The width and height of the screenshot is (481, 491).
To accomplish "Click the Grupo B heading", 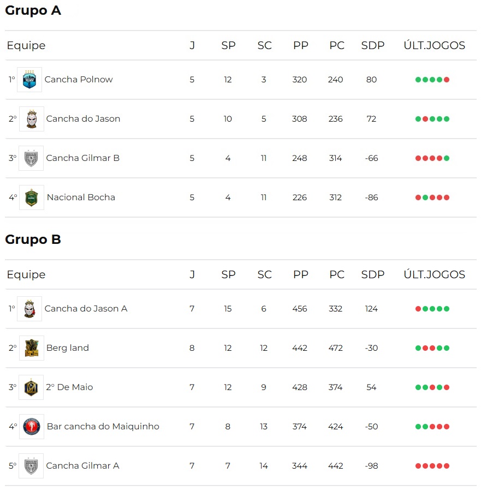I will 33,239.
